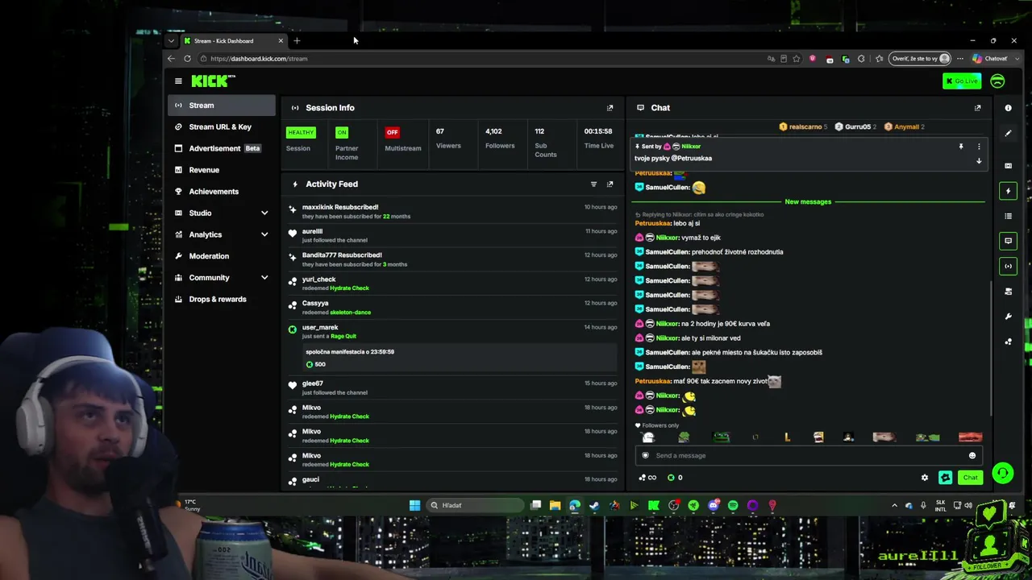Open Spotify from the taskbar

[733, 506]
